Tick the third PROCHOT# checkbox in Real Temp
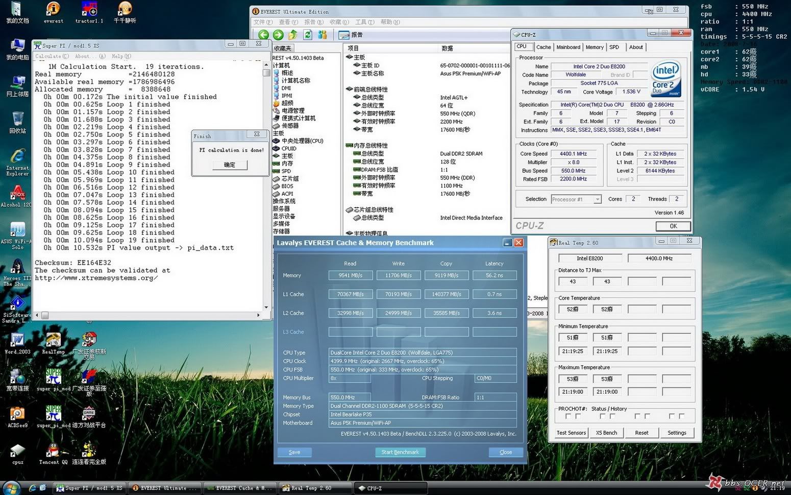Screen dimensions: 791x495 click(603, 416)
